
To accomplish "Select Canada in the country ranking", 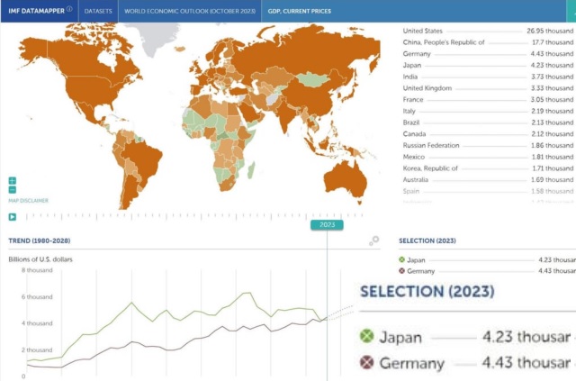I will pyautogui.click(x=488, y=134).
